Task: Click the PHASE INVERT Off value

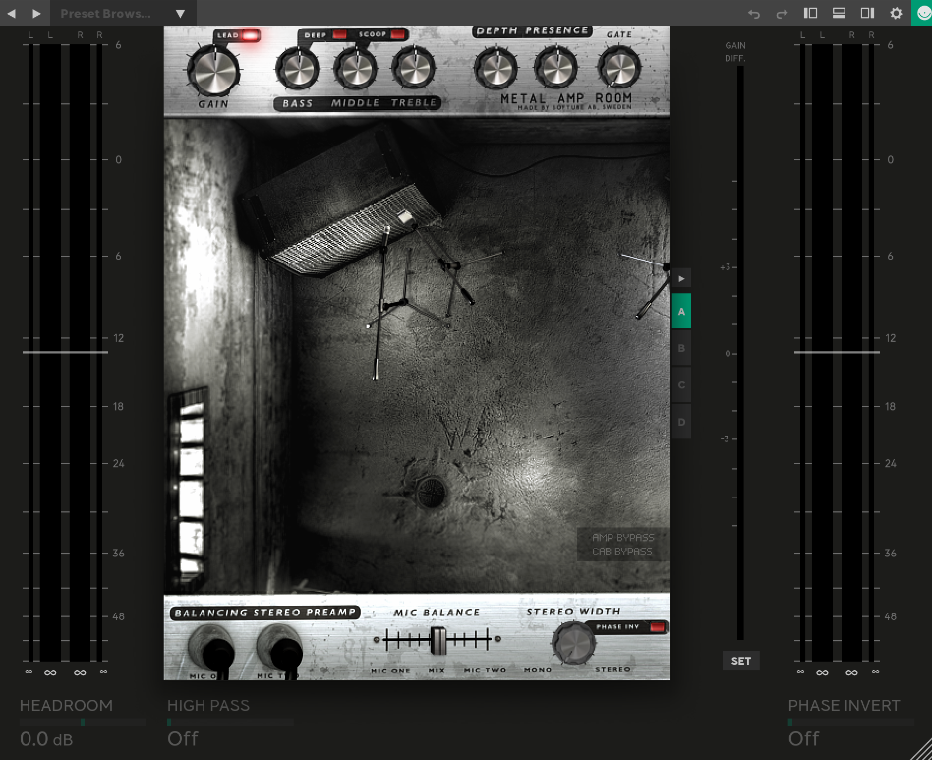Action: (803, 739)
